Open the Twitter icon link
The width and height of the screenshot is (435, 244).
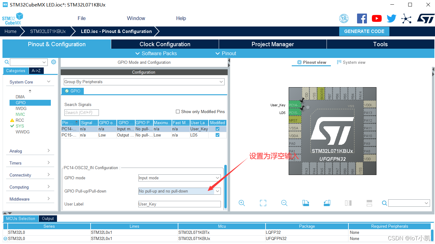pyautogui.click(x=392, y=18)
